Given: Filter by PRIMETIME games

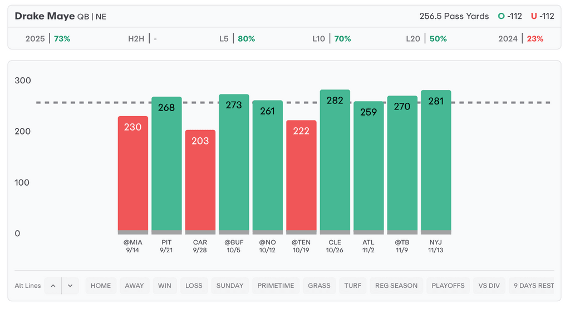Looking at the screenshot, I should (276, 286).
